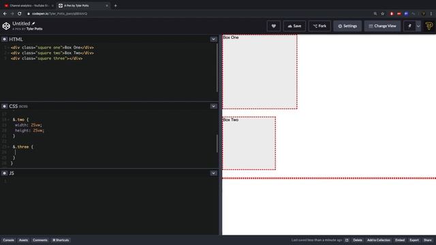Add pen to Collection
The width and height of the screenshot is (436, 245).
[379, 240]
